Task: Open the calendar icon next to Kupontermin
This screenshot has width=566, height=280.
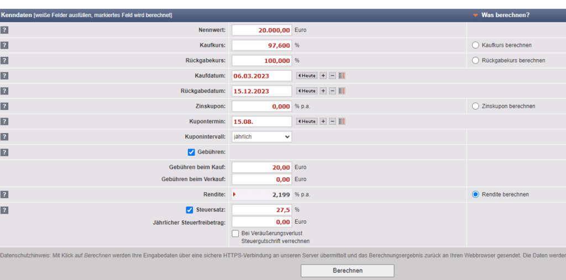Action: (342, 121)
